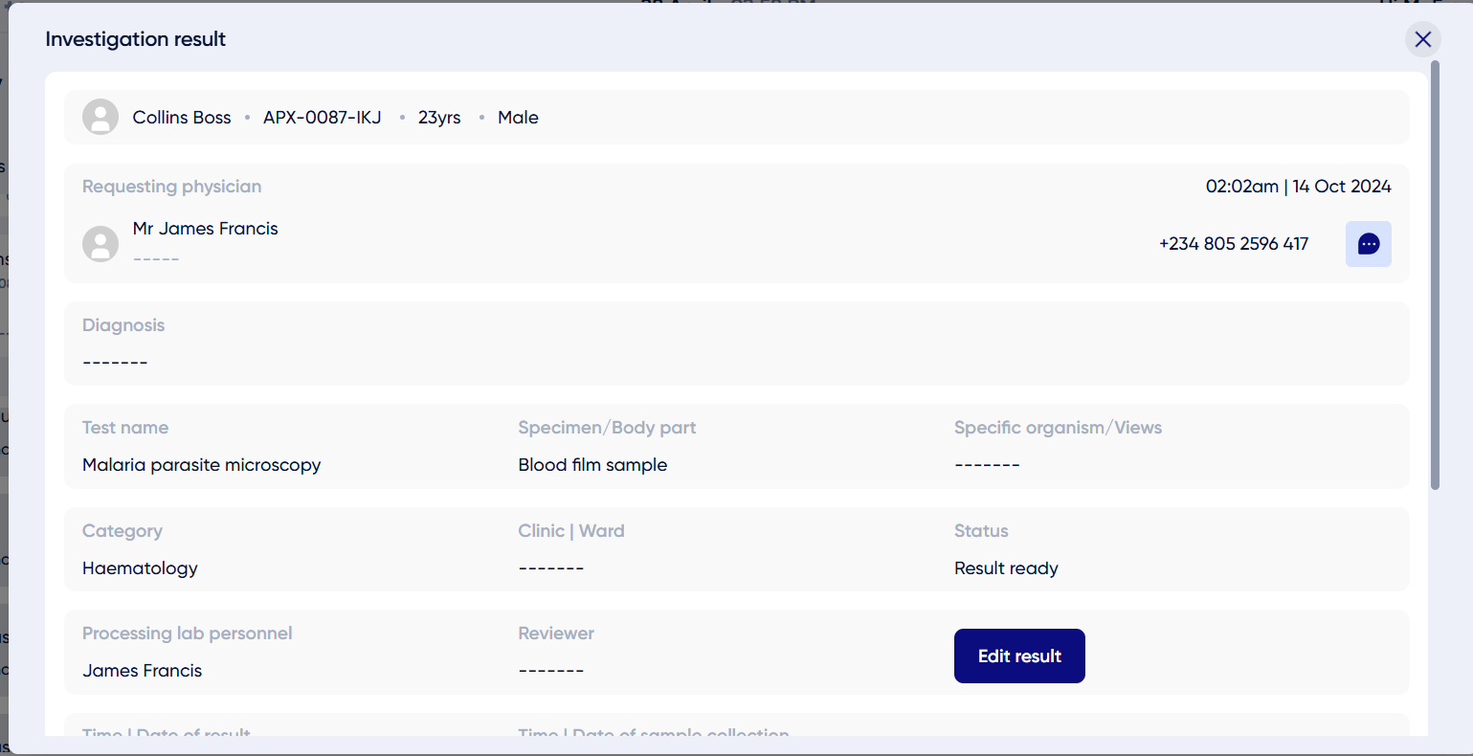Click the Investigation result title
This screenshot has height=756, width=1473.
(x=136, y=39)
